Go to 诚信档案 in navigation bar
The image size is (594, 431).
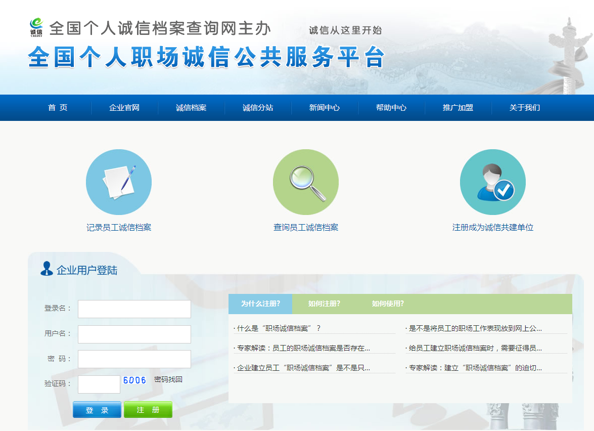(191, 108)
